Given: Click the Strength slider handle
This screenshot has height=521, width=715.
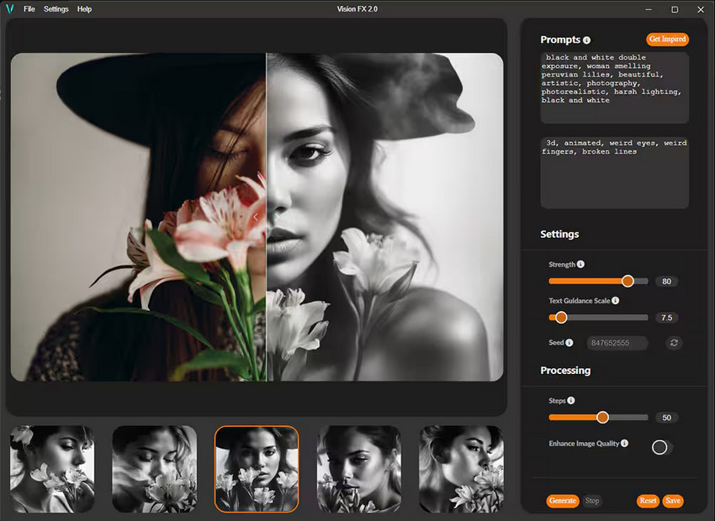Looking at the screenshot, I should point(628,282).
